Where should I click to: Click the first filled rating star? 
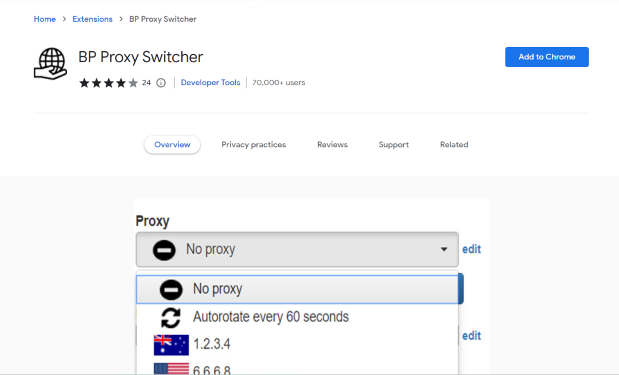85,83
